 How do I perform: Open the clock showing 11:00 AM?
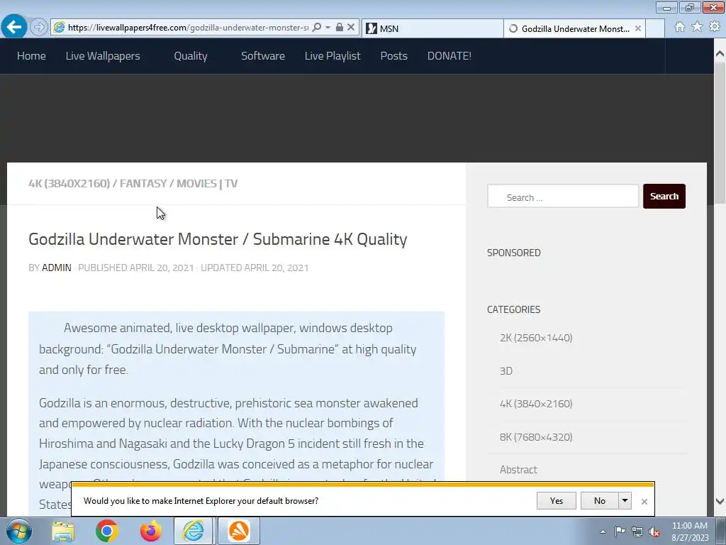click(689, 532)
